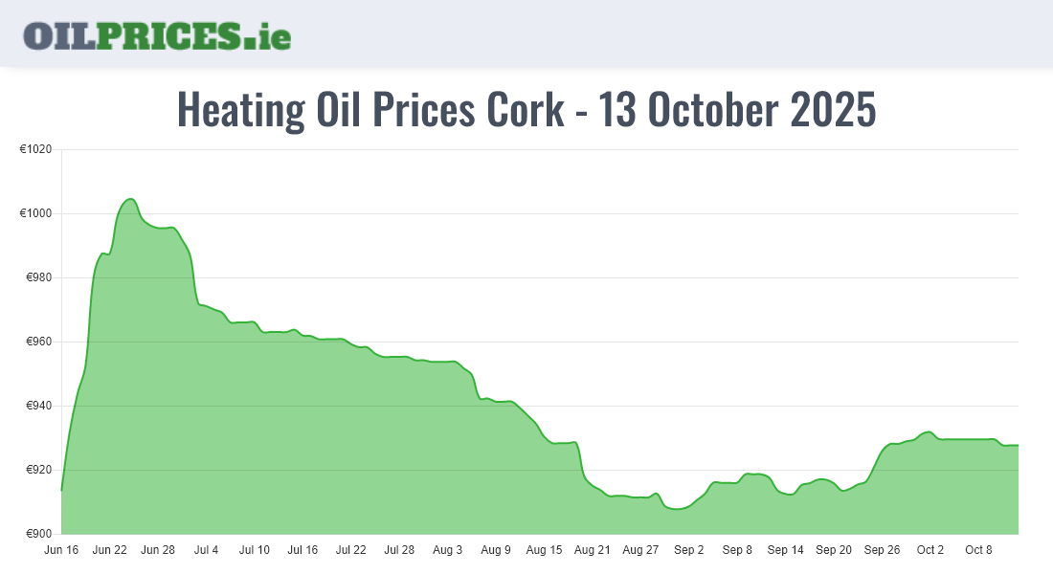
Task: Click the €900 y-axis label
Action: [37, 534]
